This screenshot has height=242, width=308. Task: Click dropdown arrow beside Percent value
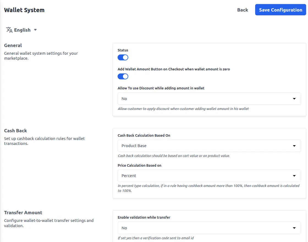click(x=295, y=176)
